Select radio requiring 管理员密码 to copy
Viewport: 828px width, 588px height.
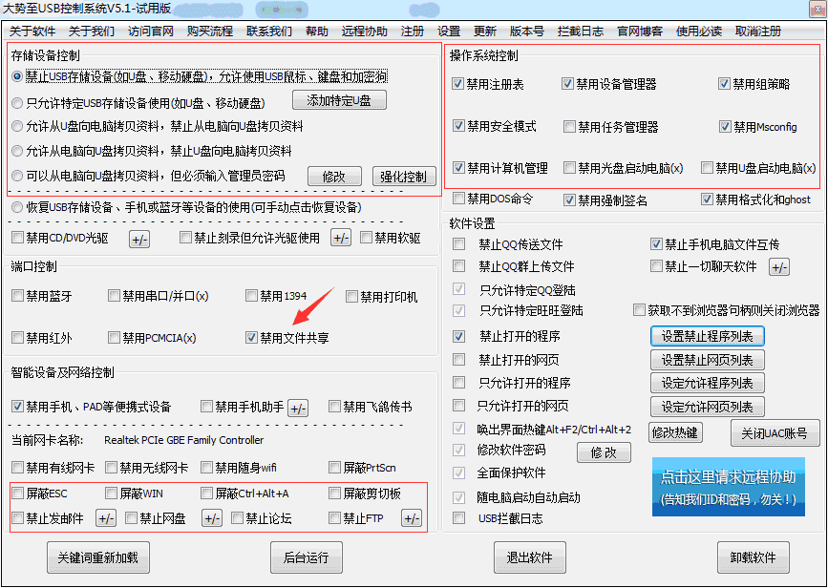(x=17, y=176)
